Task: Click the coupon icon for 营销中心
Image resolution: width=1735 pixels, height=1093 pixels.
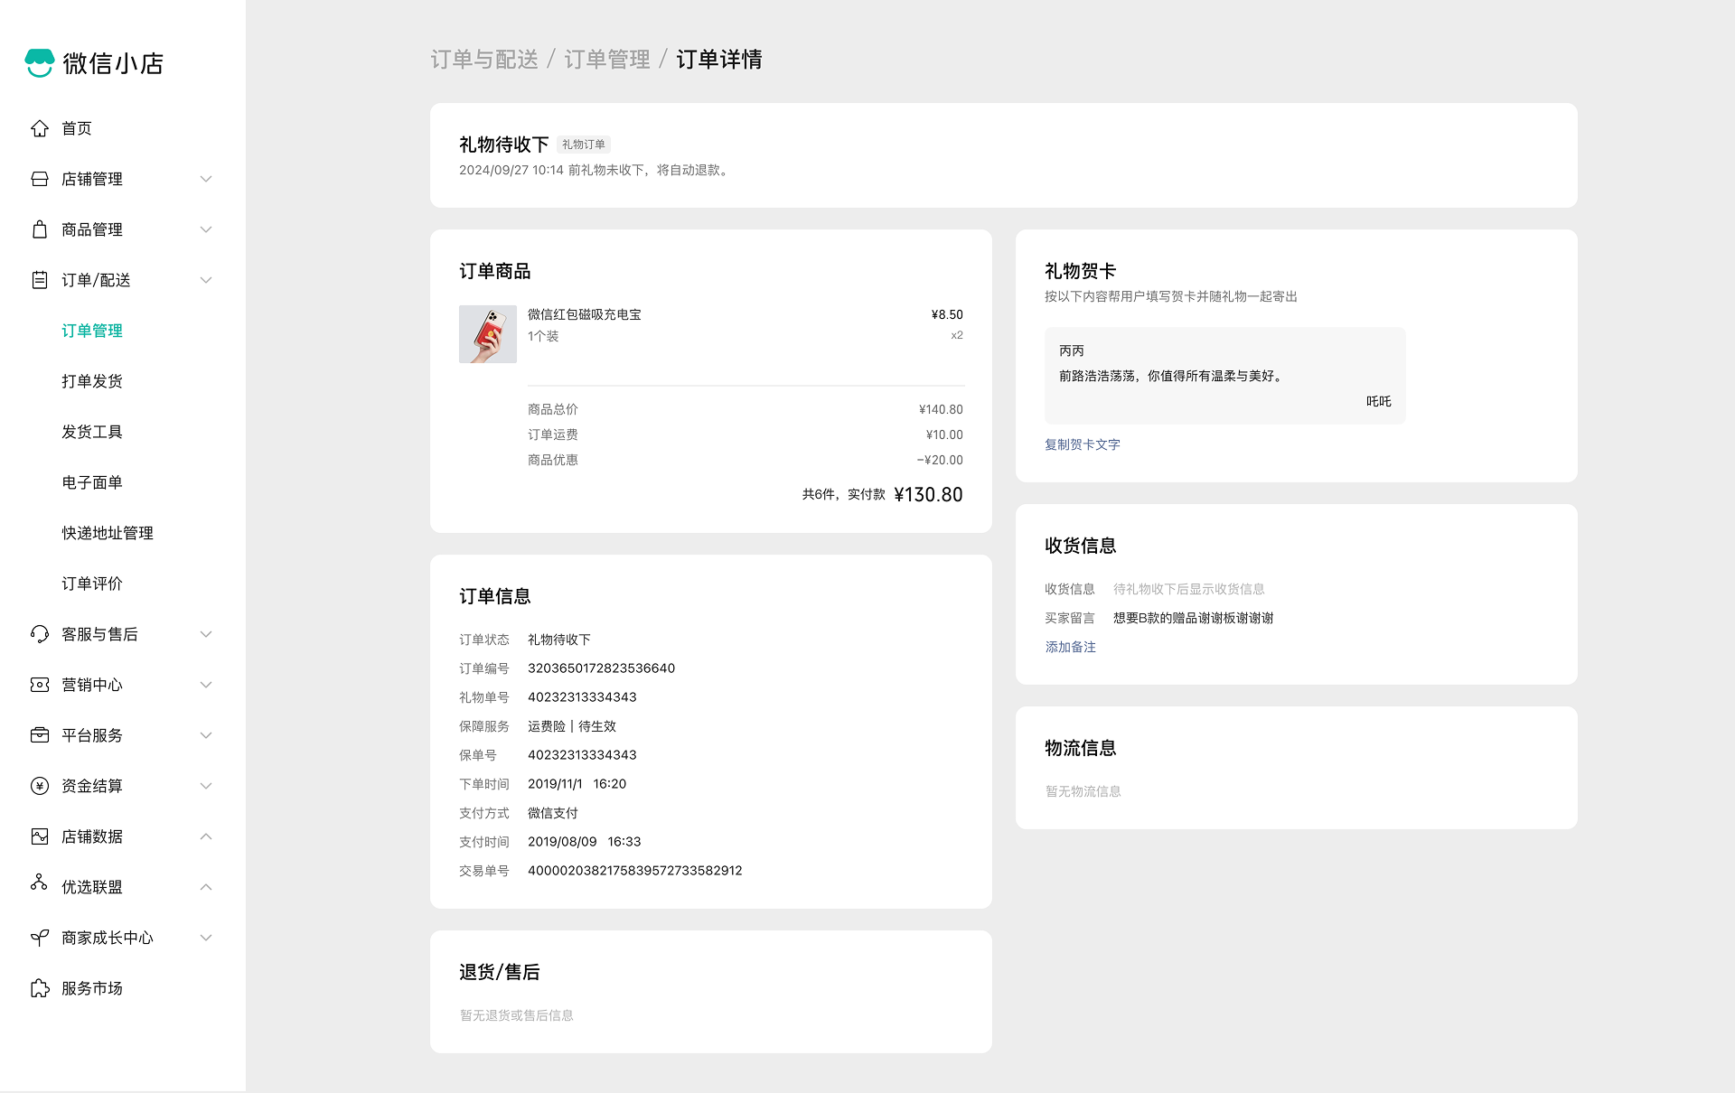Action: tap(40, 685)
